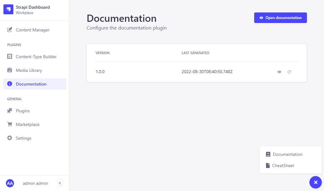Open CheatSheet link in help popup
The image size is (324, 191).
[280, 165]
